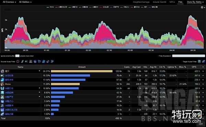This screenshot has width=206, height=127.
Task: Sort table by DPS column header
Action: [194, 67]
